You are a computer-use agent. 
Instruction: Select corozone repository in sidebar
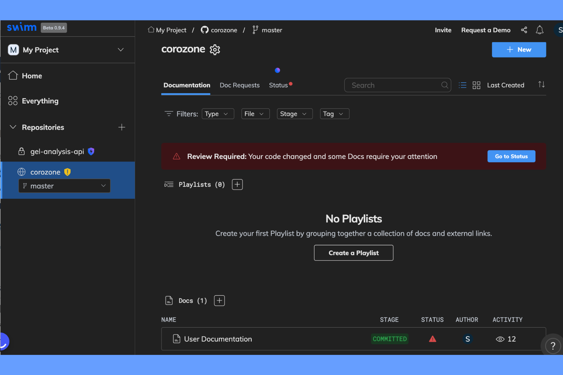click(x=45, y=172)
